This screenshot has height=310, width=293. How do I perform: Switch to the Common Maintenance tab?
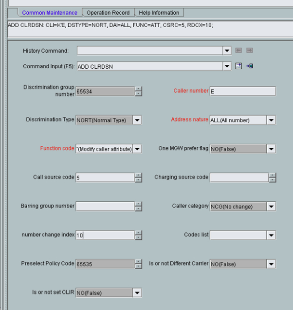(50, 13)
